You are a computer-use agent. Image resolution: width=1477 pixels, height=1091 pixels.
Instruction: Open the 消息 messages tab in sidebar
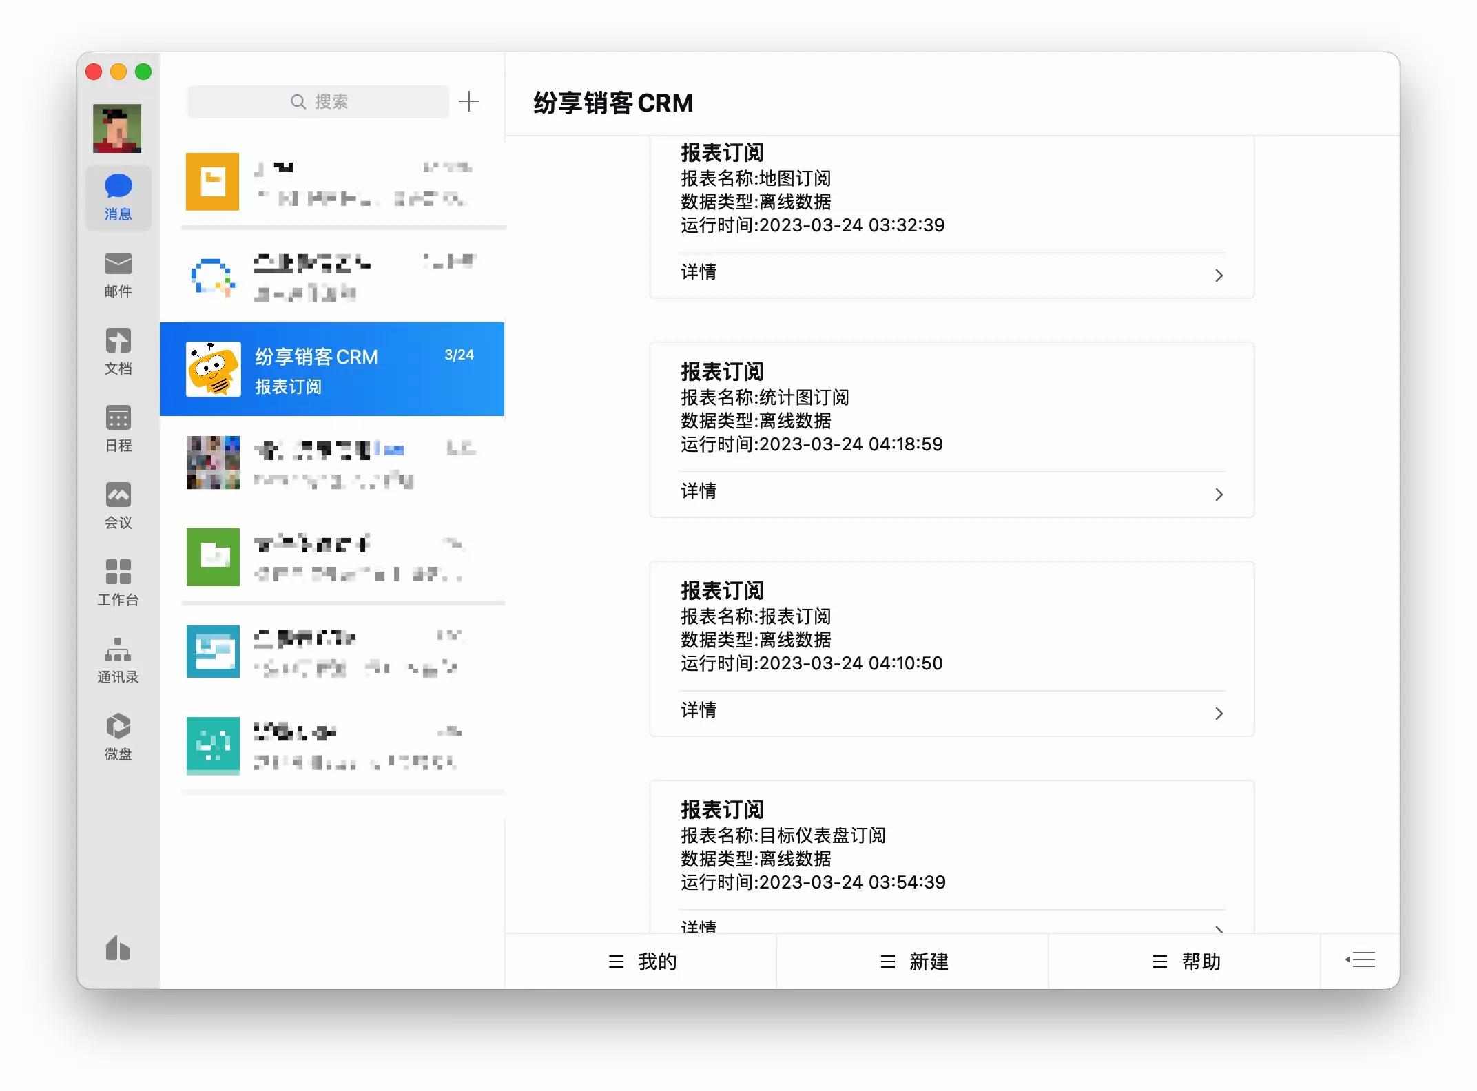pos(118,198)
